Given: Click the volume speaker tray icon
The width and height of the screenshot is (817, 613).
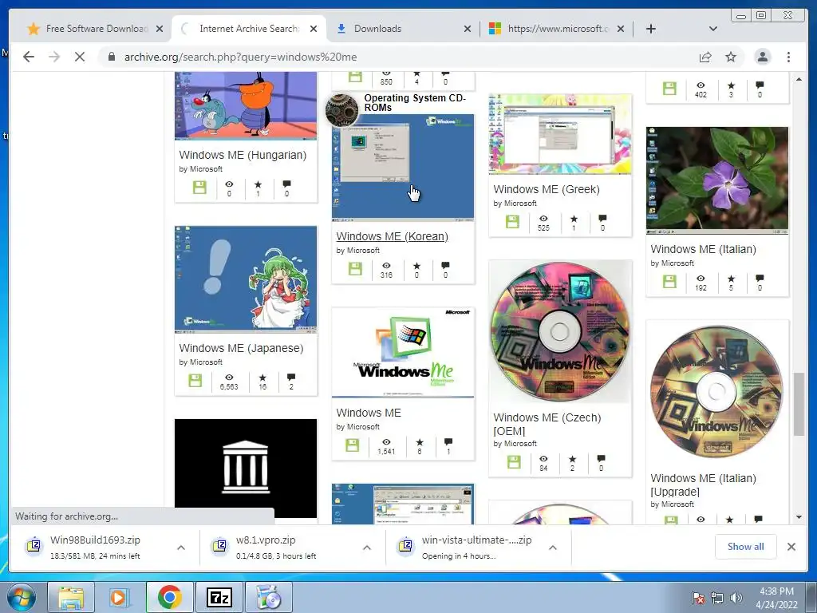Looking at the screenshot, I should 736,598.
